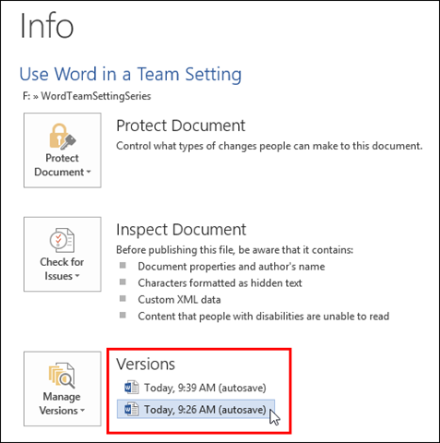Click the Versions section heading
440x443 pixels.
pos(146,364)
